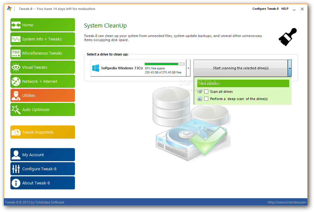The image size is (314, 212).
Task: Open System Info + Tweaks section
Action: 43,39
